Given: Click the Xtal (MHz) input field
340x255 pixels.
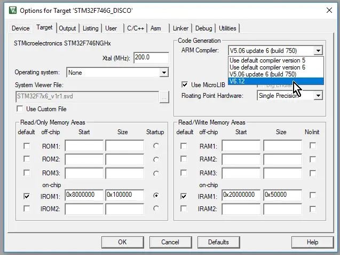Looking at the screenshot, I should [149, 58].
